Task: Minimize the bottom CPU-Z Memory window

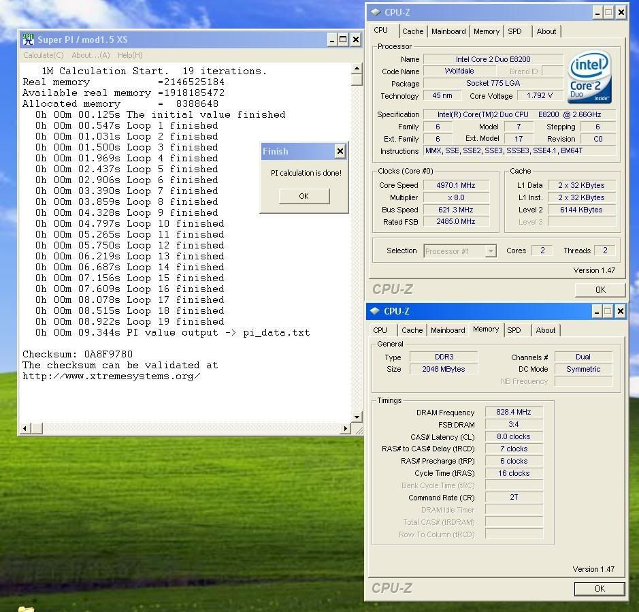Action: tap(597, 312)
